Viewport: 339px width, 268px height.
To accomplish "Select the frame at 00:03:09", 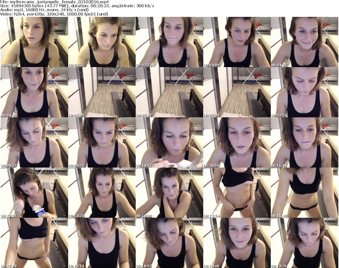I will pos(237,42).
